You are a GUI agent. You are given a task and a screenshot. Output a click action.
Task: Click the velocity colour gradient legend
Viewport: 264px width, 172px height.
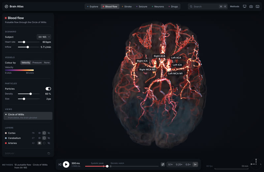[x=19, y=70]
